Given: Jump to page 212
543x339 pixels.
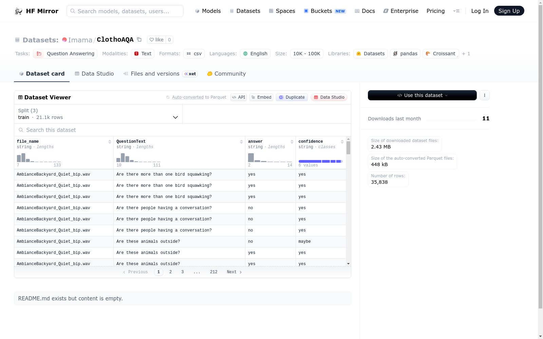Looking at the screenshot, I should click(213, 272).
